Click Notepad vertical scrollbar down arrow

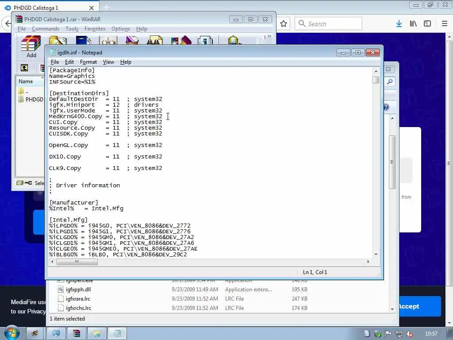tap(376, 254)
